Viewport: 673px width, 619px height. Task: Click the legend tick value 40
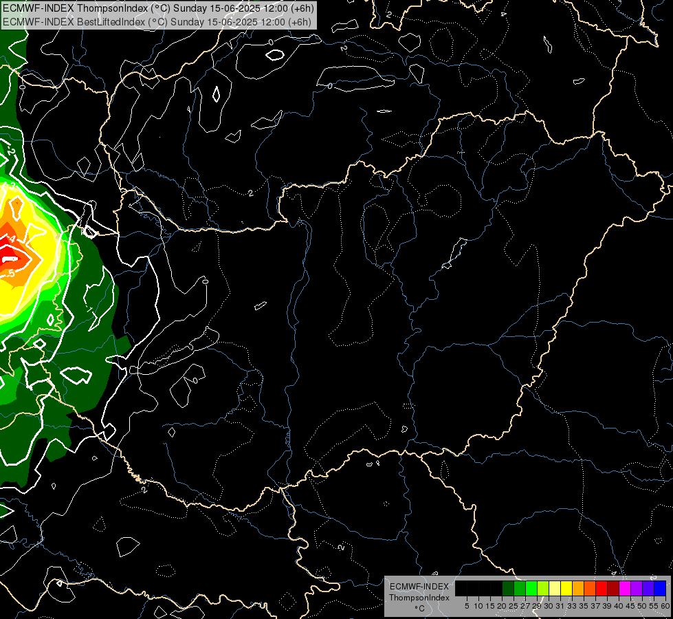pos(619,606)
